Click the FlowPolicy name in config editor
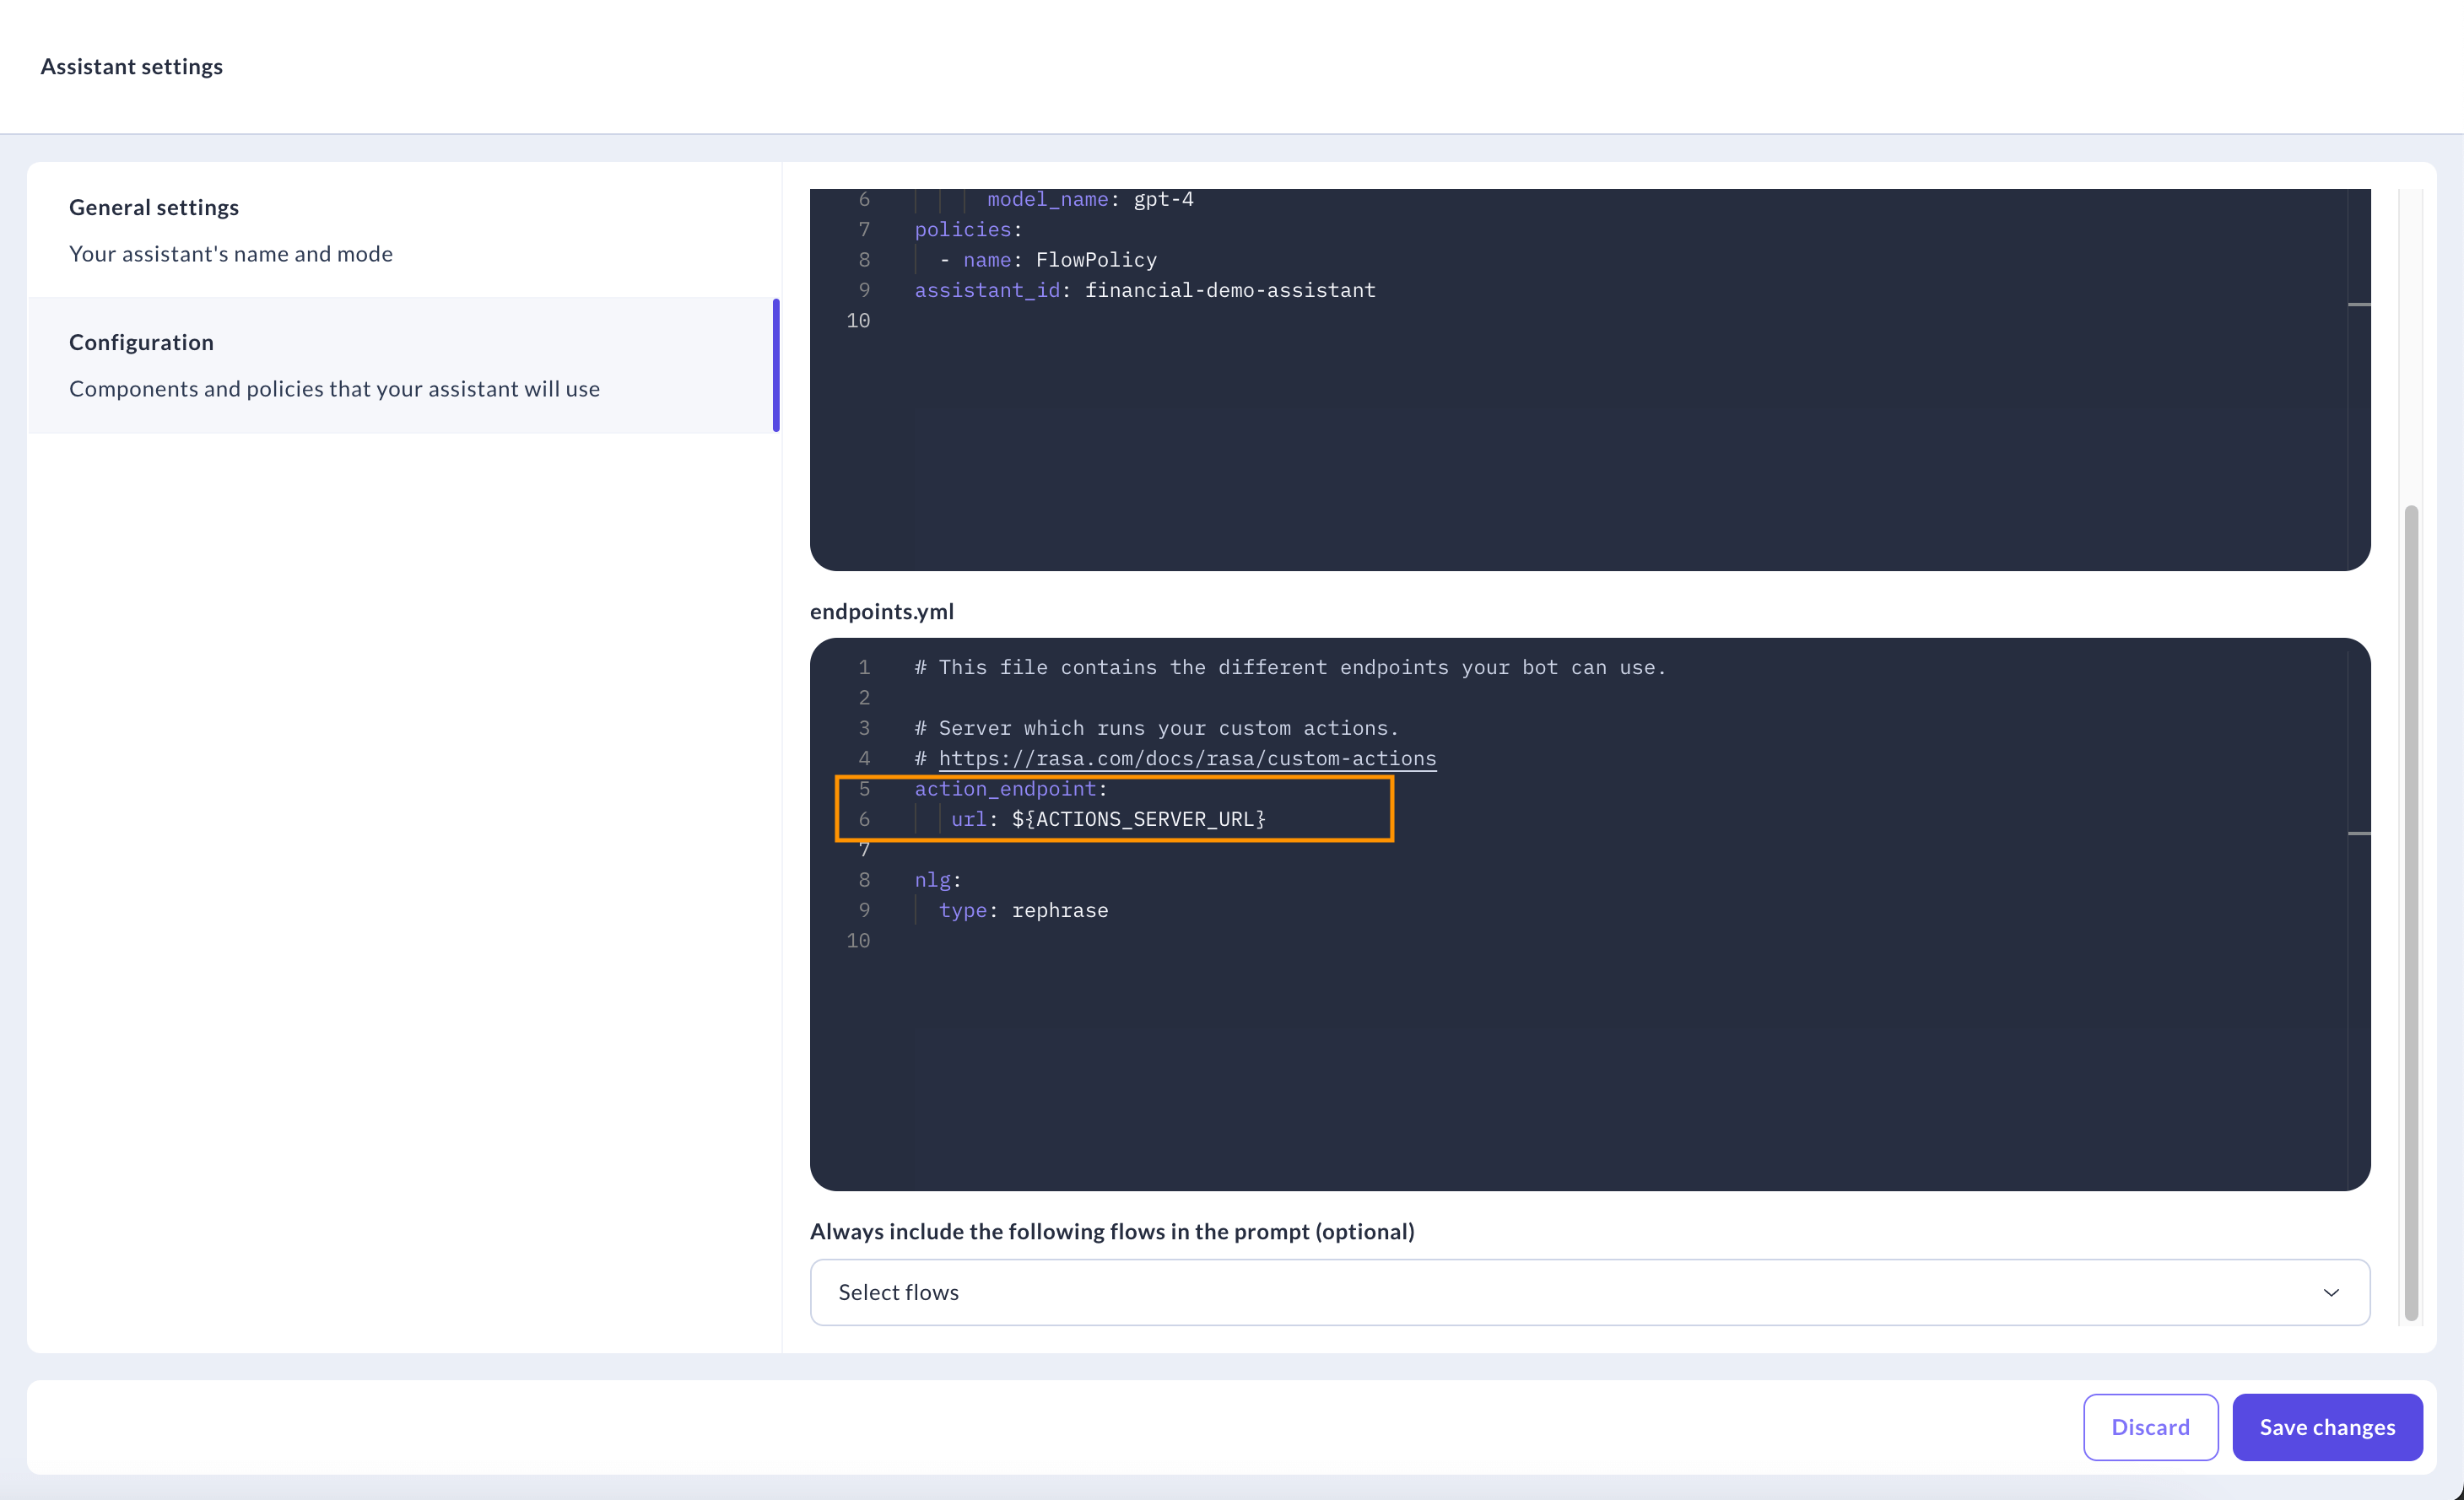 click(x=1095, y=260)
